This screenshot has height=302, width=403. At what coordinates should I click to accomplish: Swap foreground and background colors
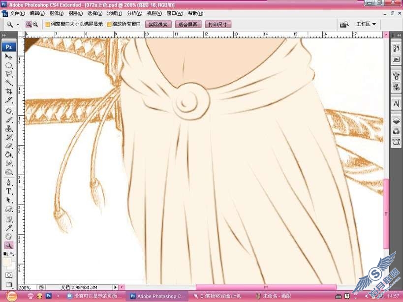(12, 254)
